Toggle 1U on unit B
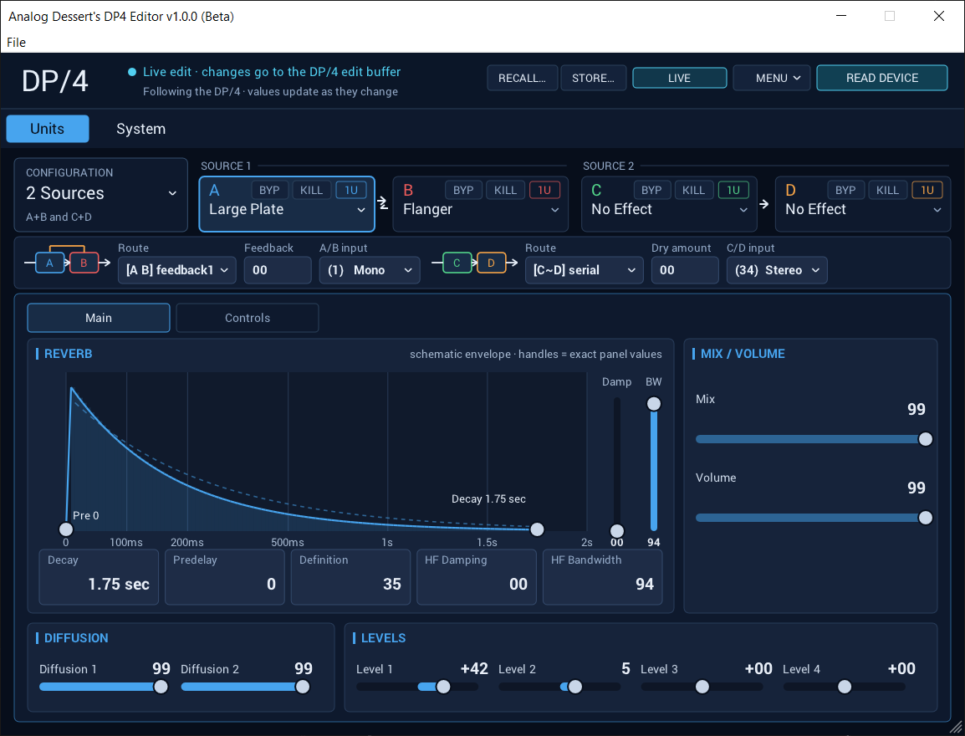The image size is (965, 736). [544, 190]
